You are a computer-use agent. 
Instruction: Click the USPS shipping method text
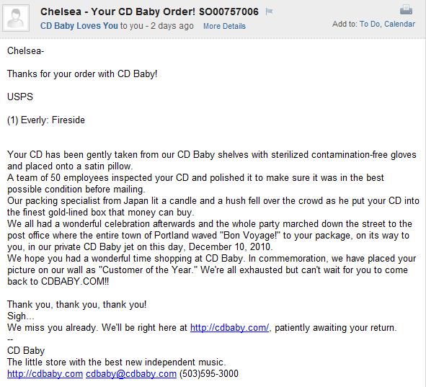(20, 97)
